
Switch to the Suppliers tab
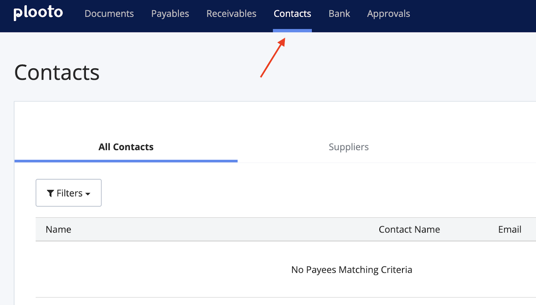click(x=348, y=147)
